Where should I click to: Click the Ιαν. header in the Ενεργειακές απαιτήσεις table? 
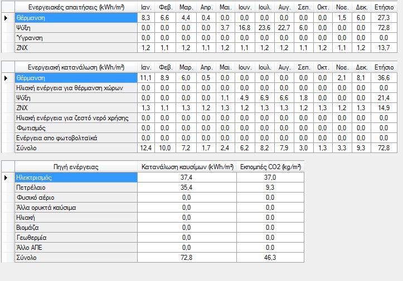click(145, 7)
